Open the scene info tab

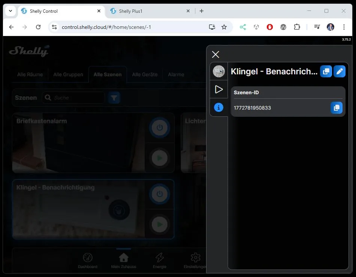click(218, 108)
